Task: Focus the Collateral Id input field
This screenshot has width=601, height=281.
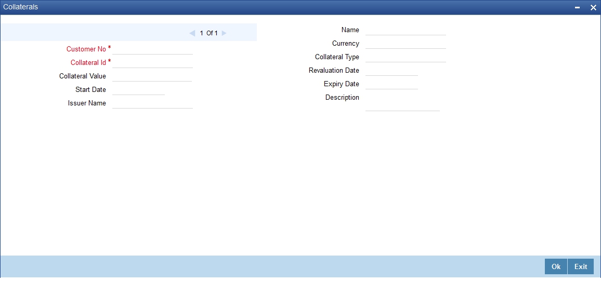Action: pos(152,62)
